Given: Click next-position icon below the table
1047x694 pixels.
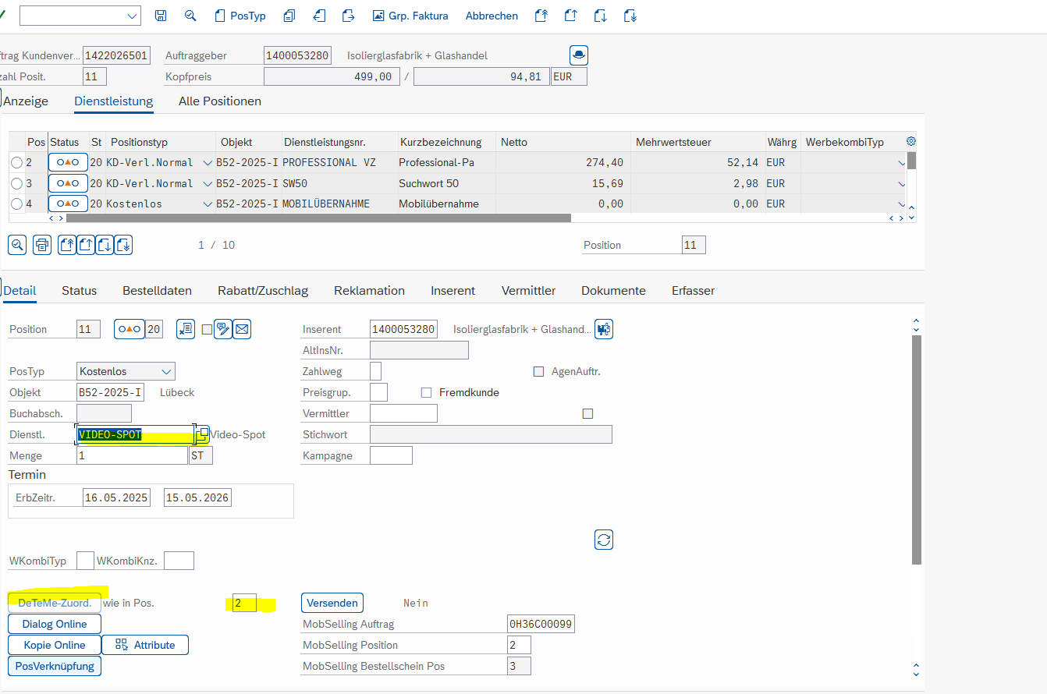Looking at the screenshot, I should (x=105, y=245).
